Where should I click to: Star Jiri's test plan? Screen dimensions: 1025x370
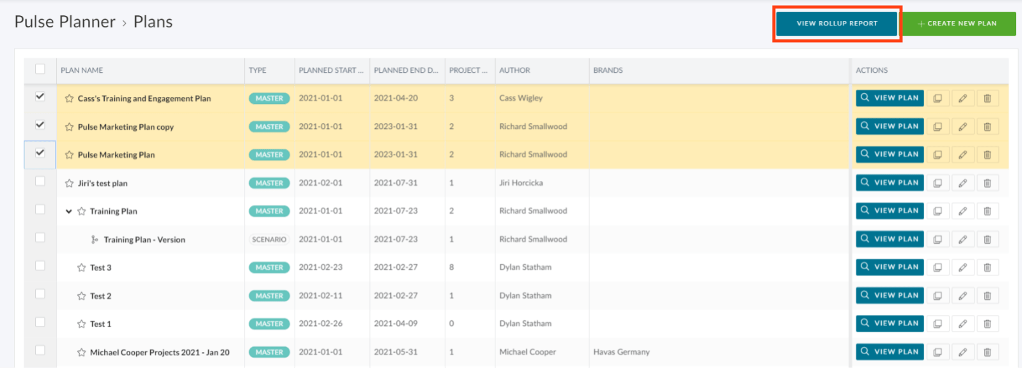pos(69,184)
